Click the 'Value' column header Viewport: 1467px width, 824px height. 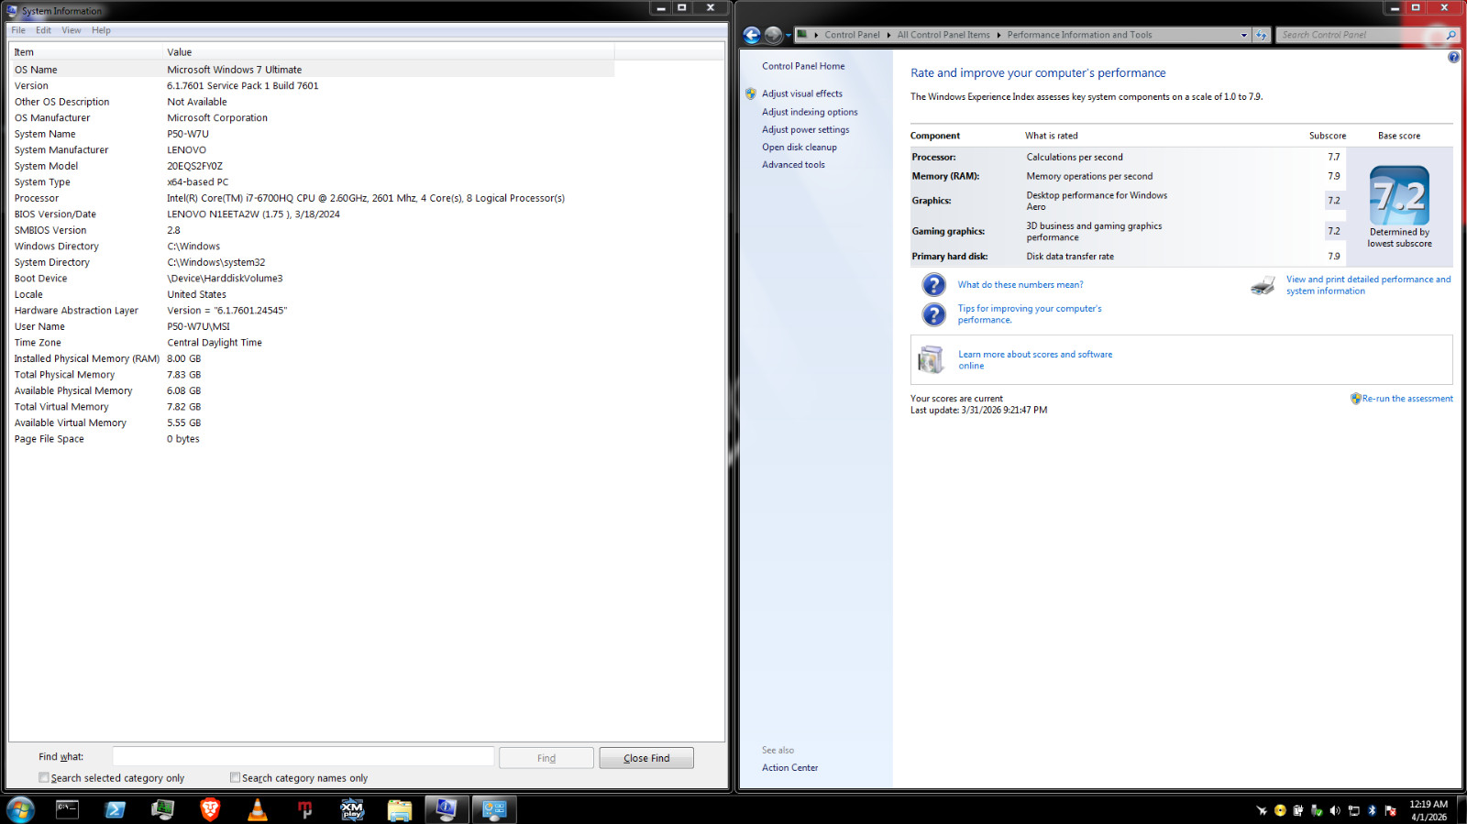[389, 52]
